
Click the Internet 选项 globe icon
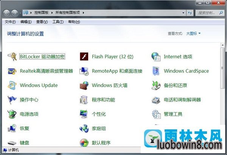click(x=156, y=57)
